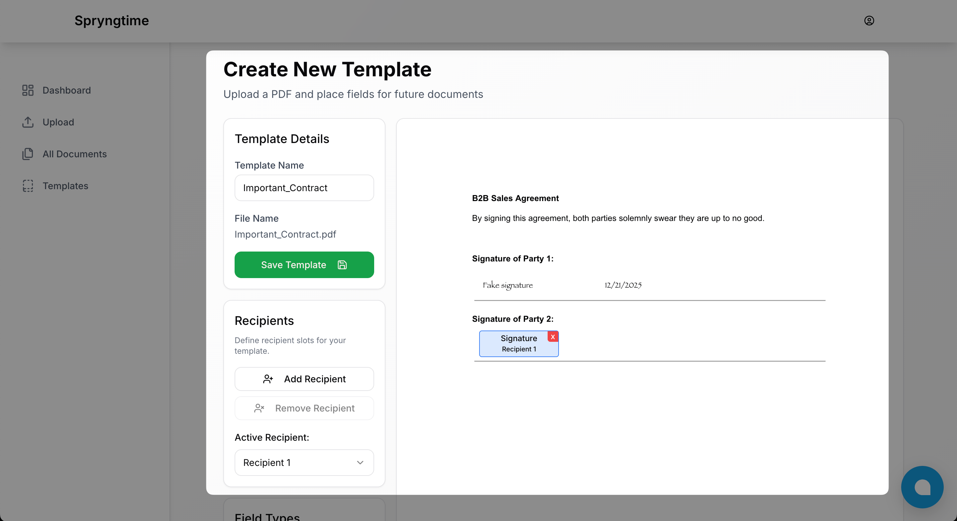Click the Remove Recipient button
Image resolution: width=957 pixels, height=521 pixels.
(304, 408)
